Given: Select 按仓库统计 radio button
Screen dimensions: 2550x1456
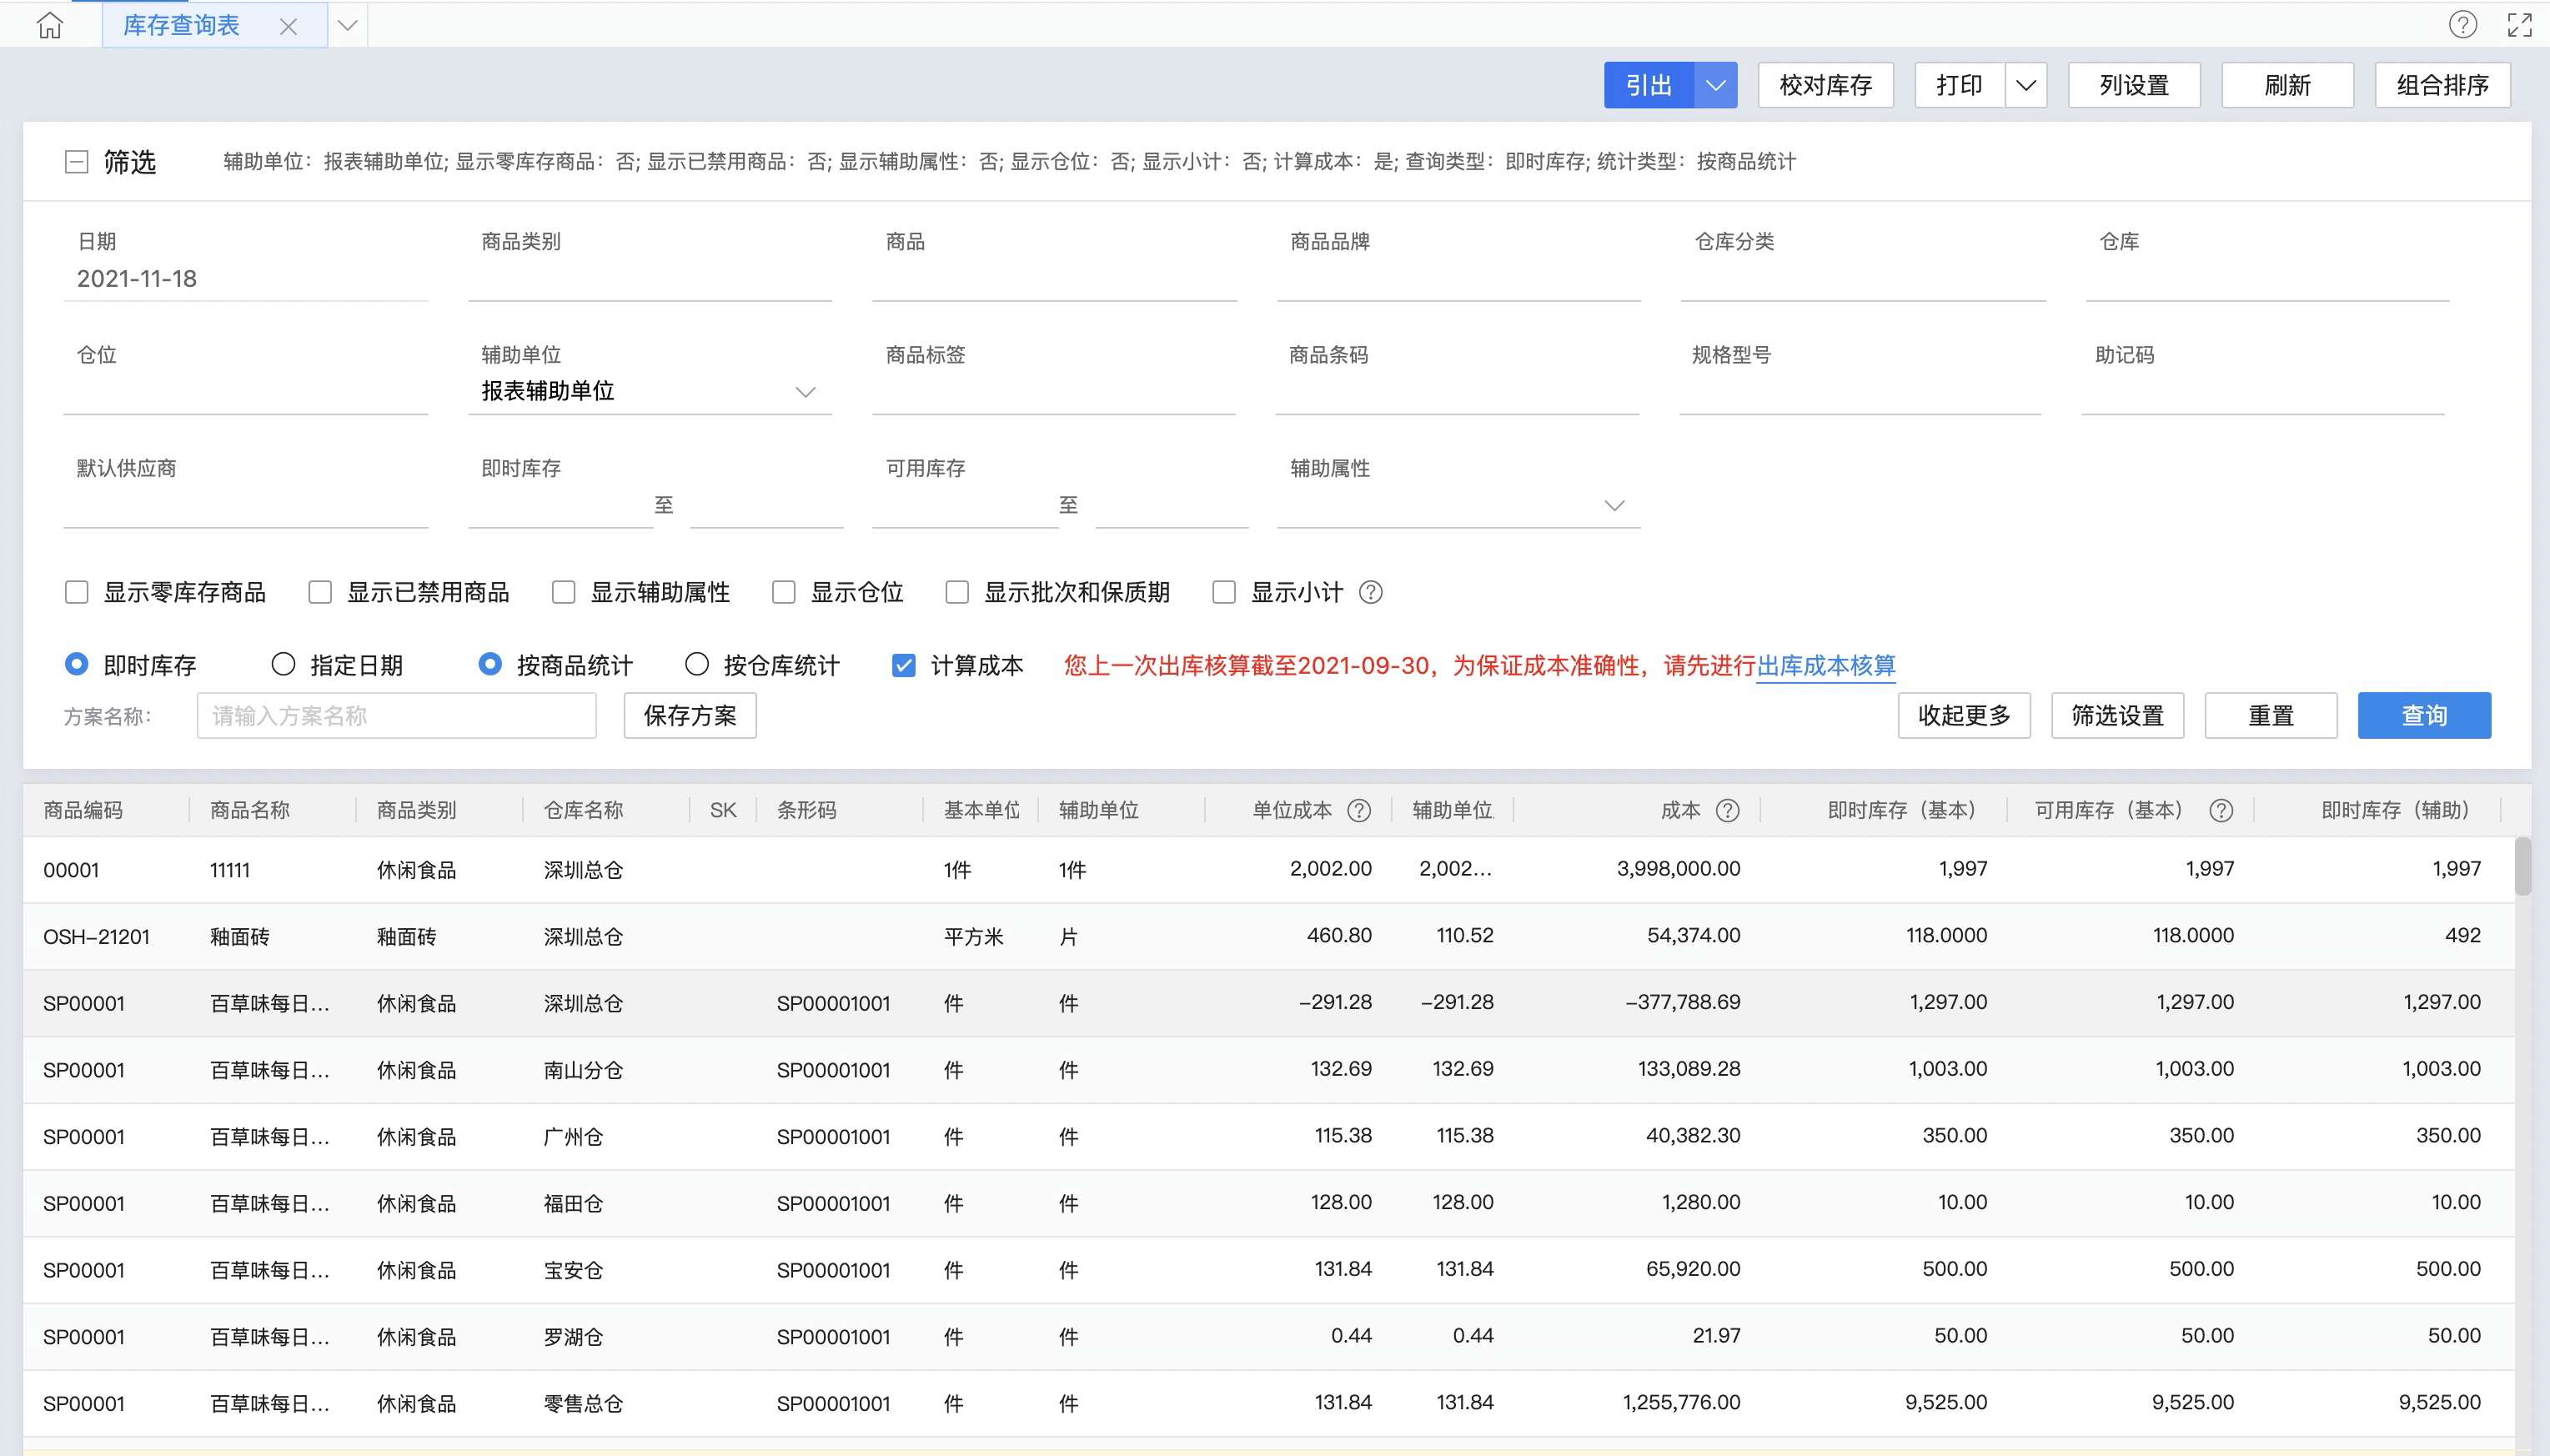Looking at the screenshot, I should click(697, 664).
